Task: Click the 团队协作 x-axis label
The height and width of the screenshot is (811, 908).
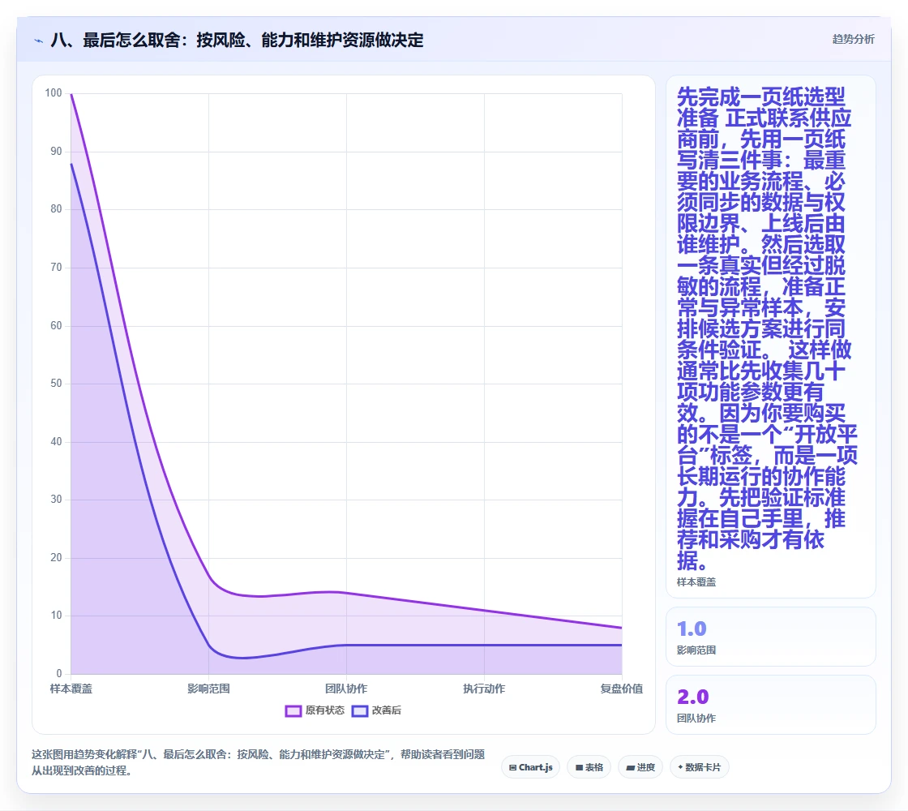Action: point(346,689)
